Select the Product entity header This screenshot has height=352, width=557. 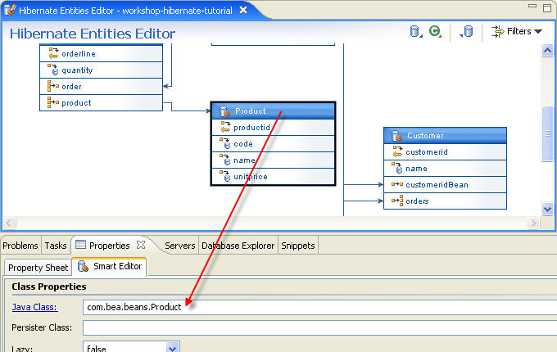pos(273,111)
